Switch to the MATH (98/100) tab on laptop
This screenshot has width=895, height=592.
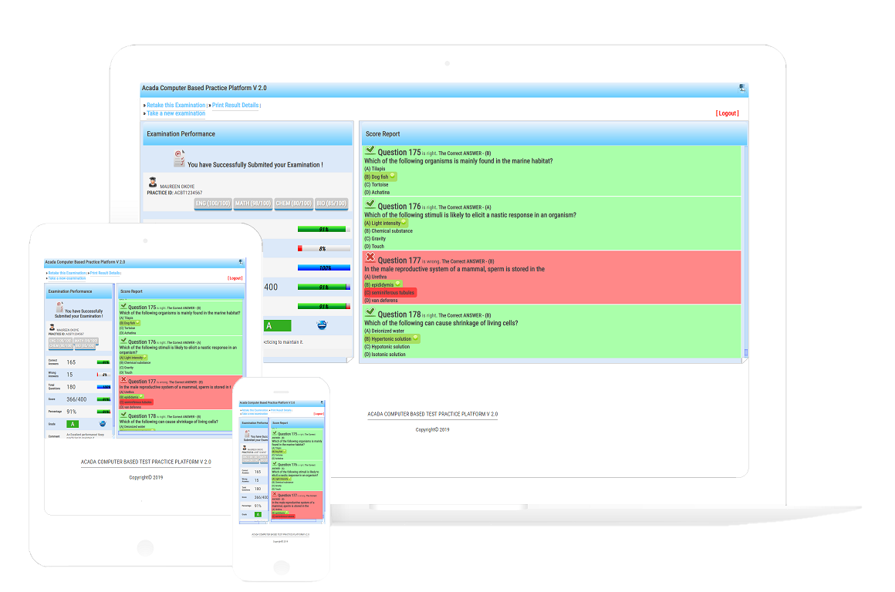pyautogui.click(x=253, y=203)
